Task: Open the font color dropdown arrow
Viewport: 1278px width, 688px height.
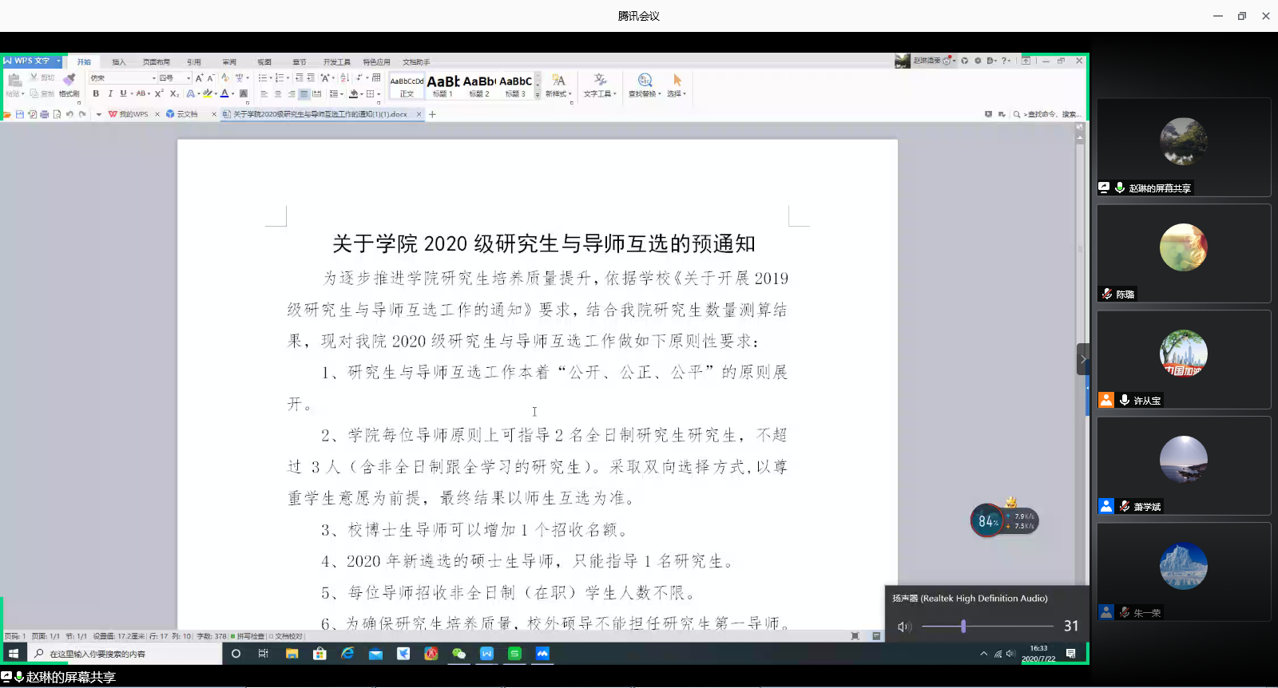Action: coord(233,94)
